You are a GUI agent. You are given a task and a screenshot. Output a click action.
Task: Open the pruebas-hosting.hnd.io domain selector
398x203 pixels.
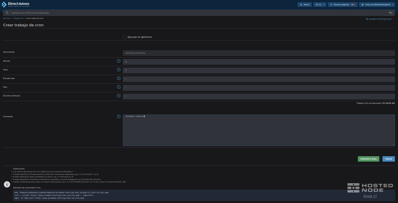pos(380,19)
